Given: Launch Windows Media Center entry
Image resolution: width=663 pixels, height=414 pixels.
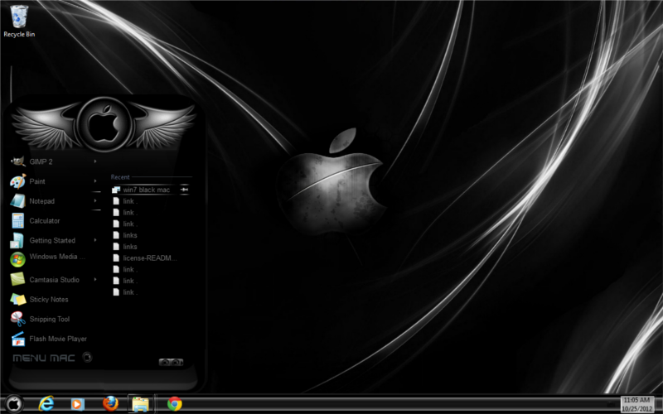Looking at the screenshot, I should click(x=53, y=258).
